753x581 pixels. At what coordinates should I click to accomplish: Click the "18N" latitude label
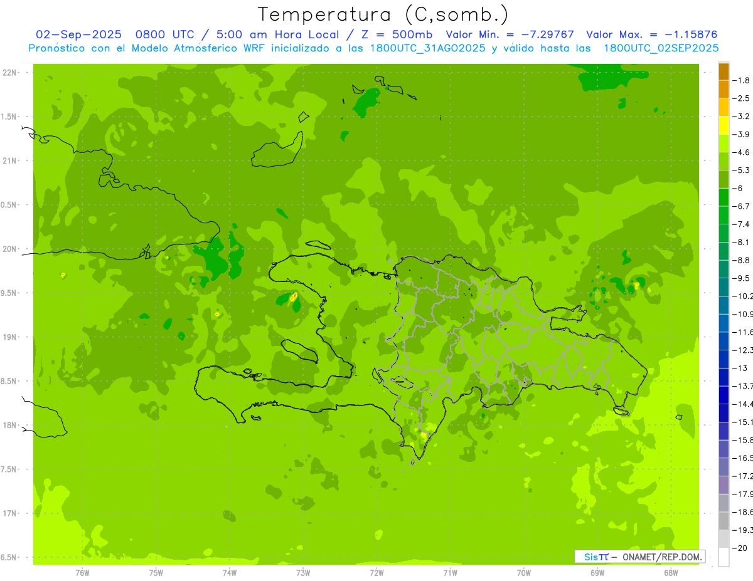point(9,425)
